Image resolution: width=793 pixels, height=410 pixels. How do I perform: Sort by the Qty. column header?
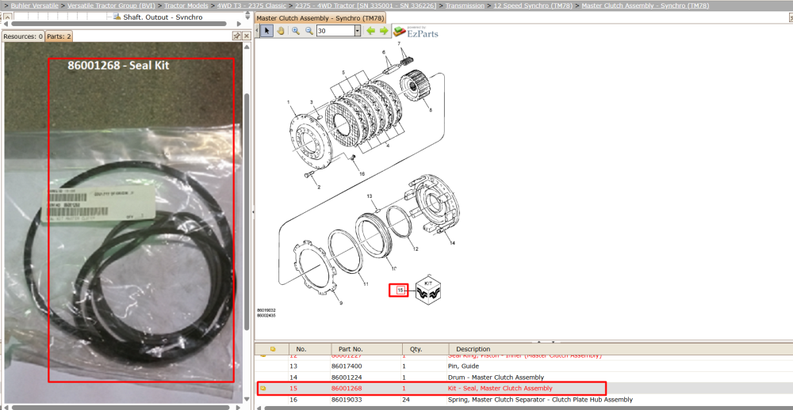coord(425,349)
